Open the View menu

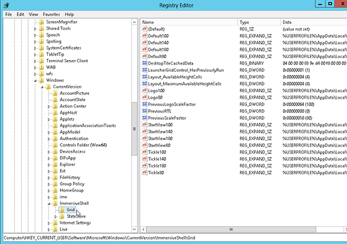[34, 14]
